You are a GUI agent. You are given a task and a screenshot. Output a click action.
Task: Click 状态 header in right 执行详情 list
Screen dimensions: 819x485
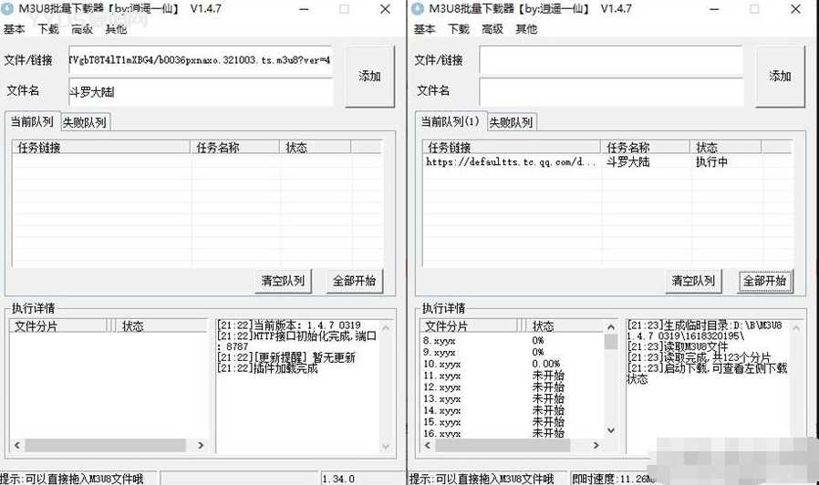point(565,326)
